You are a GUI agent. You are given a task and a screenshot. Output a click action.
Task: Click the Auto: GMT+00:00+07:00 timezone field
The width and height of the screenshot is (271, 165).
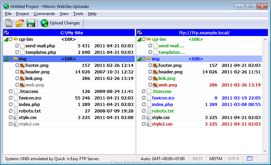(162, 158)
